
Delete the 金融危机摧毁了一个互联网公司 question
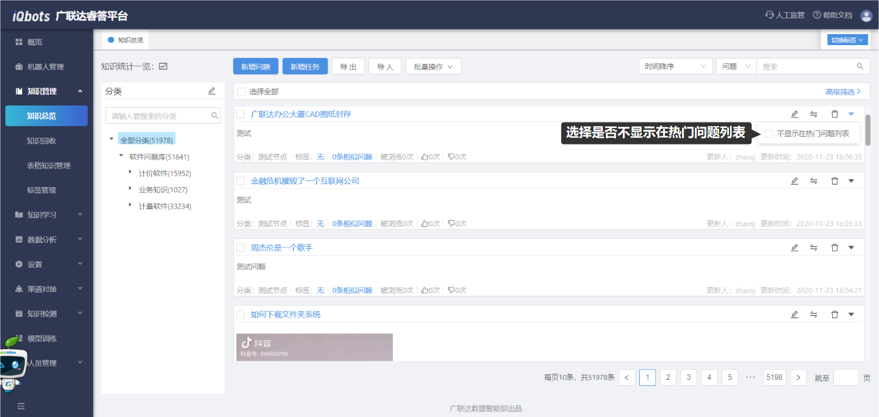click(834, 181)
